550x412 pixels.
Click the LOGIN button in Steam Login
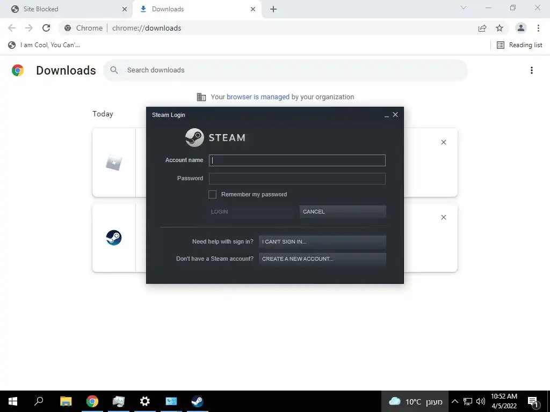(250, 211)
